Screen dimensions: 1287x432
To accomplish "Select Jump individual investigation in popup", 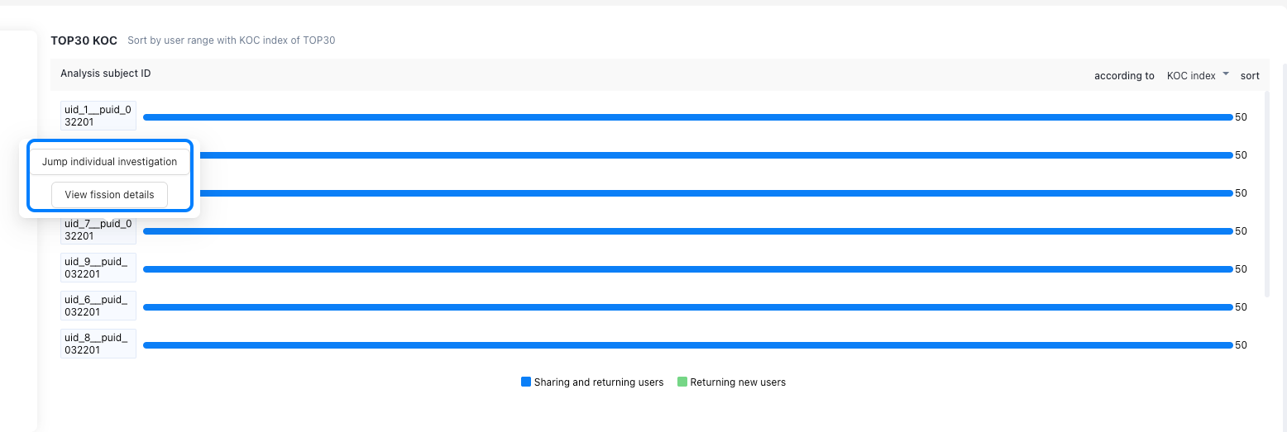I will 109,162.
